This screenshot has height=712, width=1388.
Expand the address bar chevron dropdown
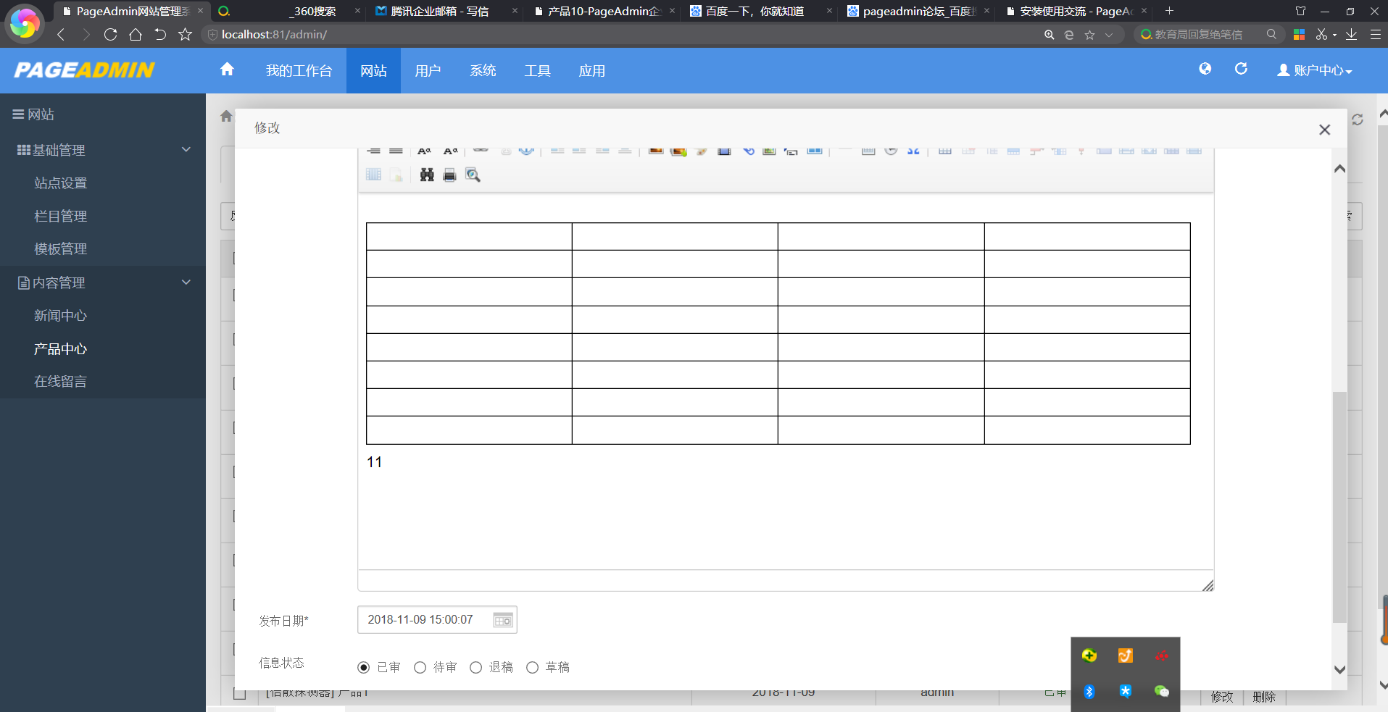click(x=1109, y=35)
